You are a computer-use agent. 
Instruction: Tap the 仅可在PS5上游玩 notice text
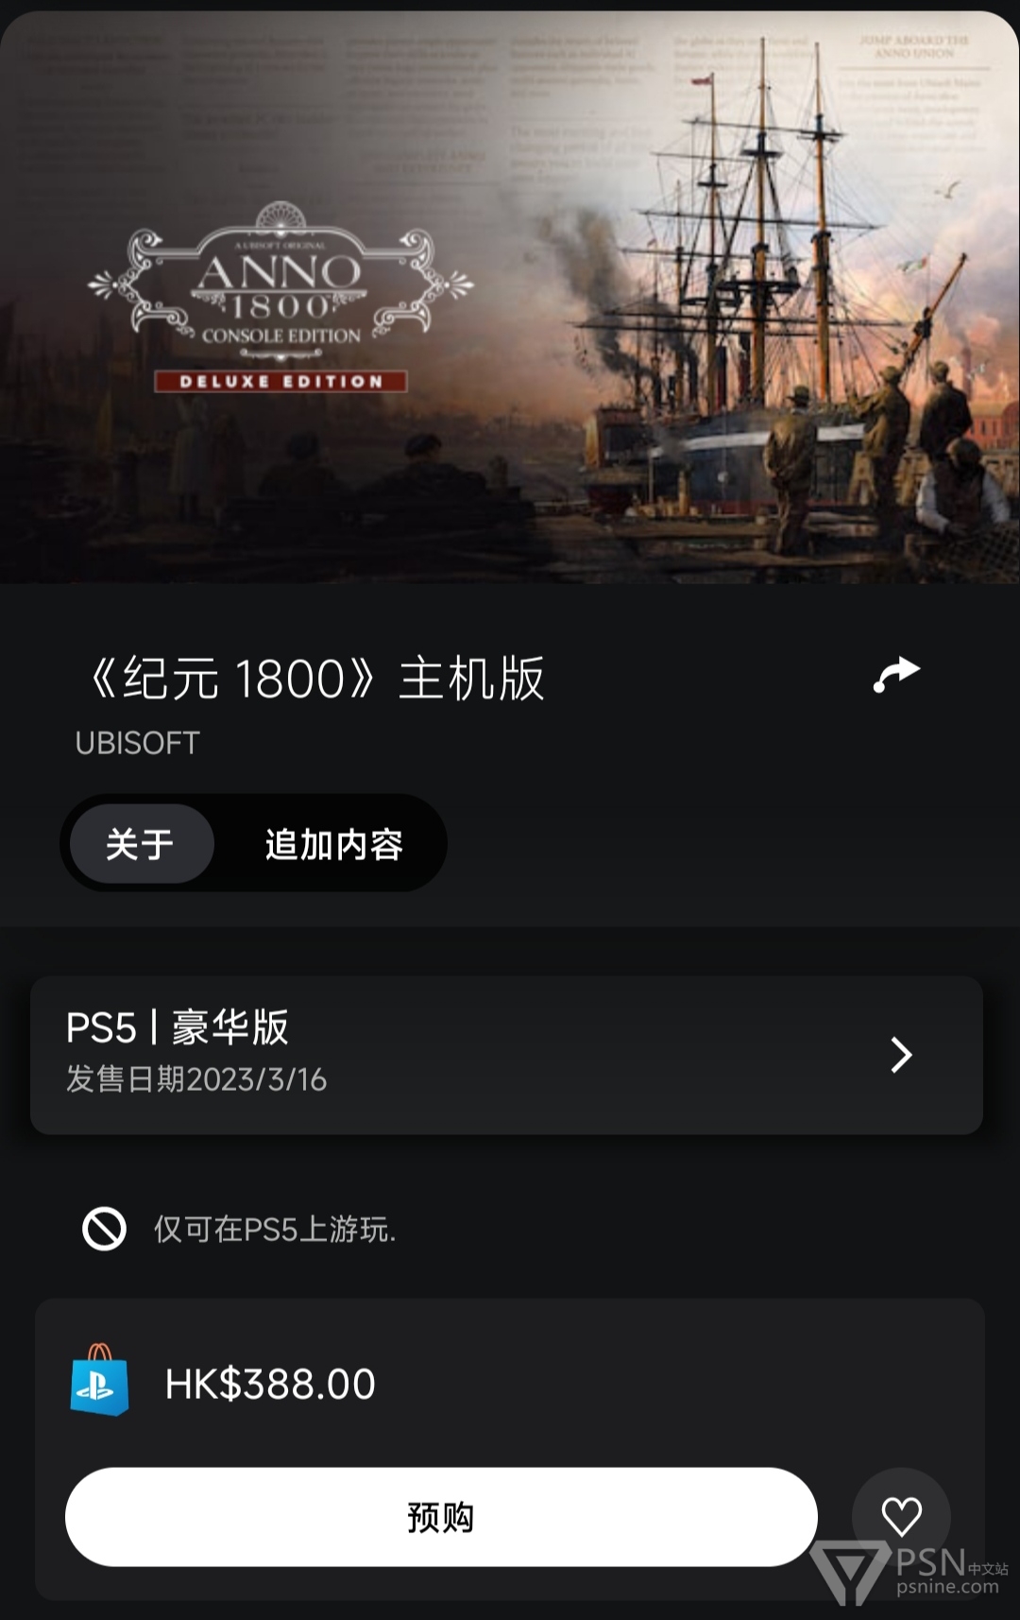point(275,1230)
